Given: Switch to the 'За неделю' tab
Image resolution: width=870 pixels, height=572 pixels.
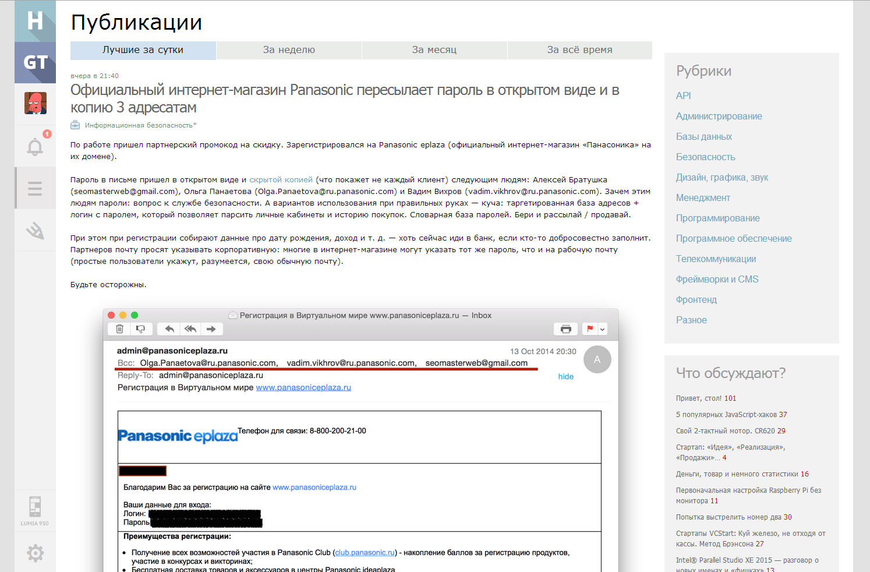Looking at the screenshot, I should [x=289, y=50].
